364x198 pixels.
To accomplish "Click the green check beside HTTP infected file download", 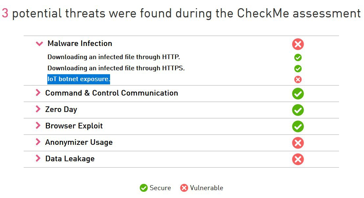I will click(x=298, y=57).
